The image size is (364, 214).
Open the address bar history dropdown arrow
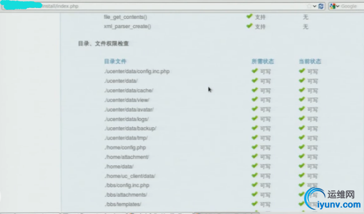[315, 6]
